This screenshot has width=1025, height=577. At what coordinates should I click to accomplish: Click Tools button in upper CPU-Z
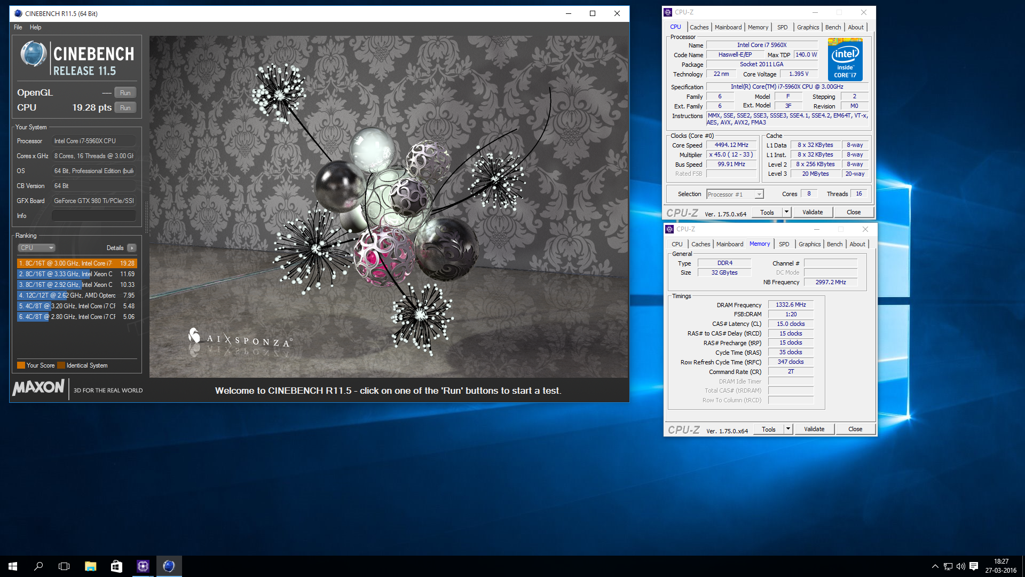click(767, 213)
